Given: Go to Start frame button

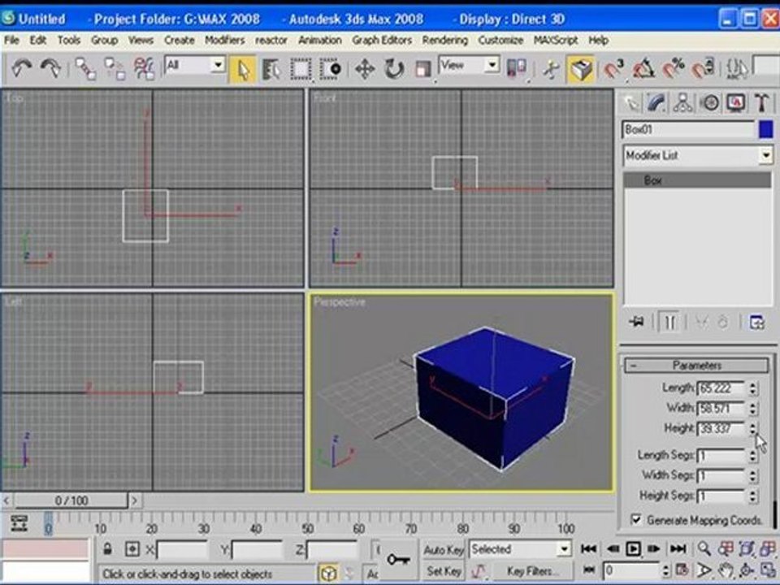Looking at the screenshot, I should click(589, 549).
